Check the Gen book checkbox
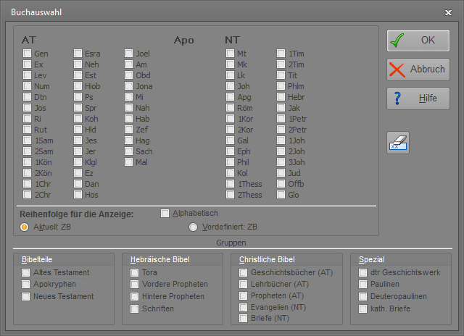Image resolution: width=464 pixels, height=336 pixels. click(27, 54)
